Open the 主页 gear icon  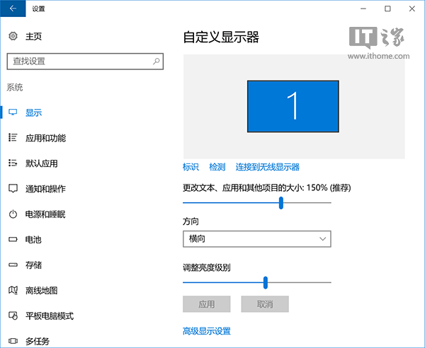tap(13, 36)
